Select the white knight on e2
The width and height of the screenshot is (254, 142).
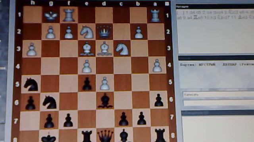(x=87, y=32)
